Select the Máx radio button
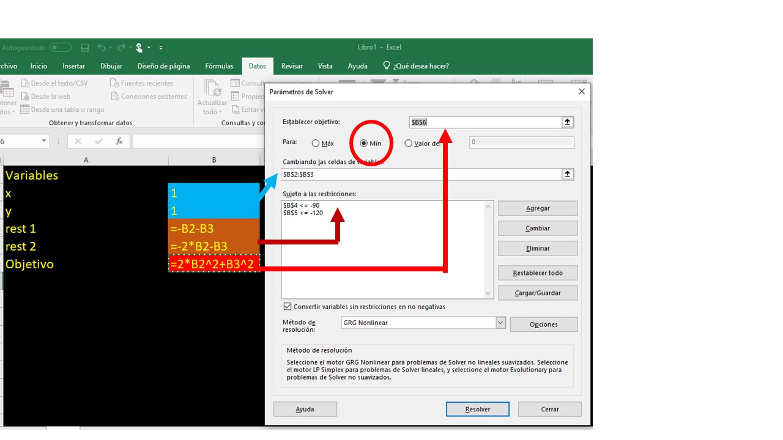The image size is (783, 440). (x=316, y=144)
